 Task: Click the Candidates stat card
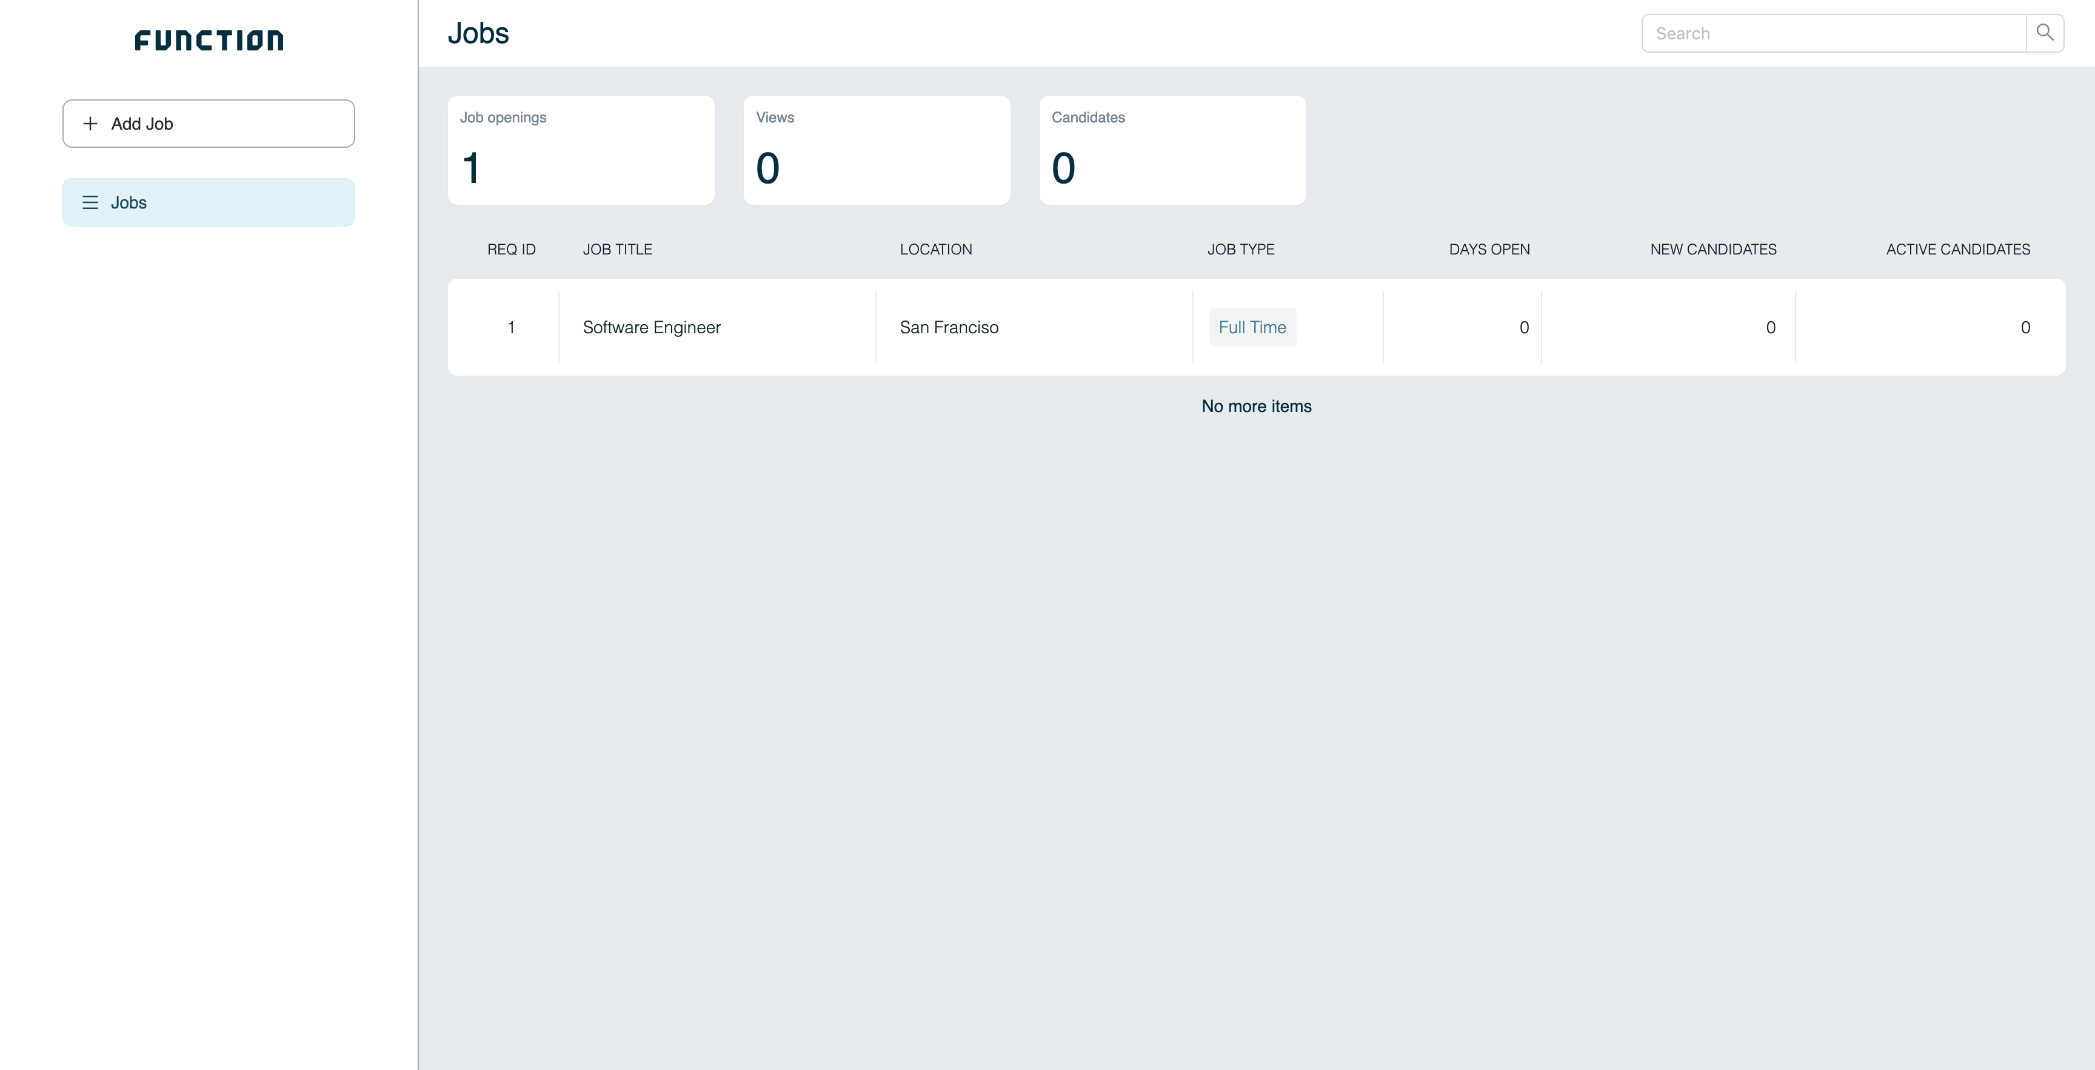(1172, 150)
